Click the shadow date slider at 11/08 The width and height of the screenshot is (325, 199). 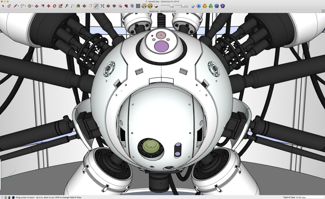pos(171,5)
